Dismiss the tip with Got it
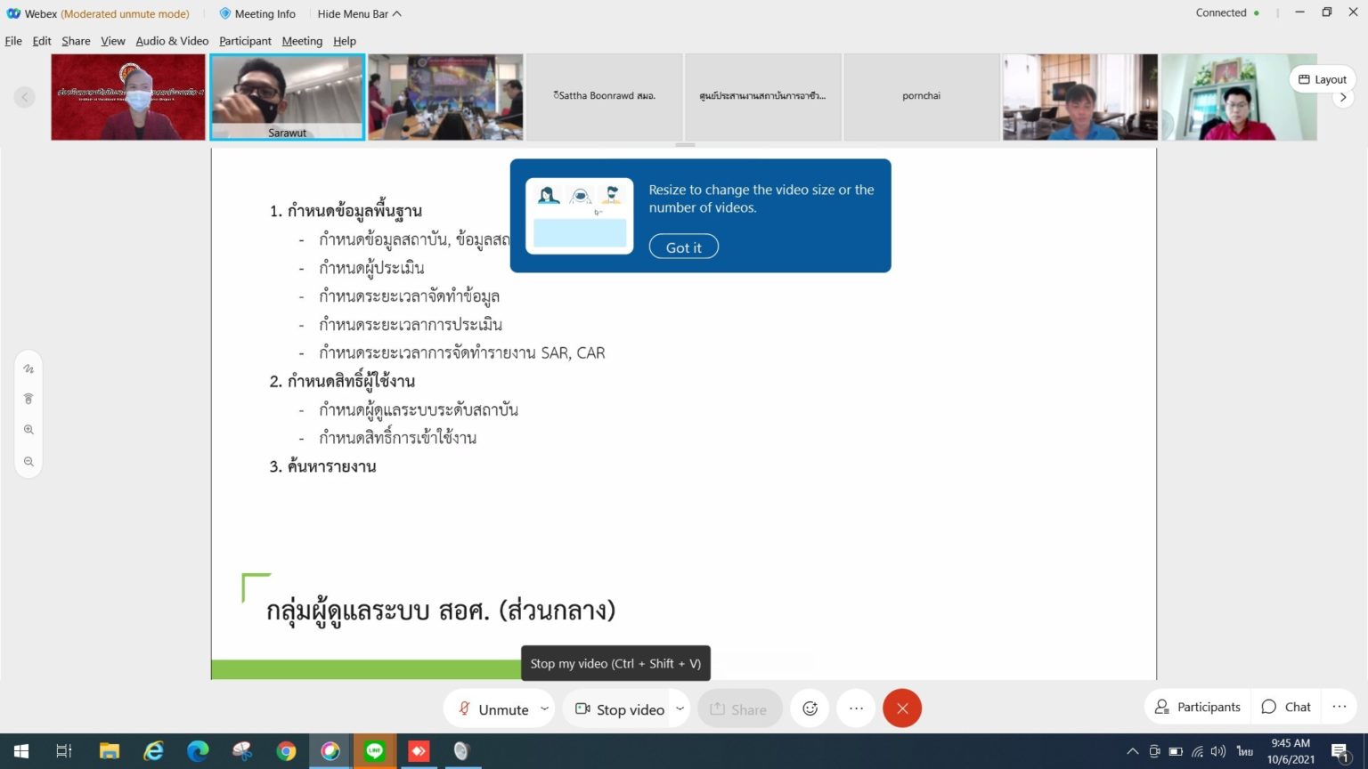 click(x=683, y=247)
